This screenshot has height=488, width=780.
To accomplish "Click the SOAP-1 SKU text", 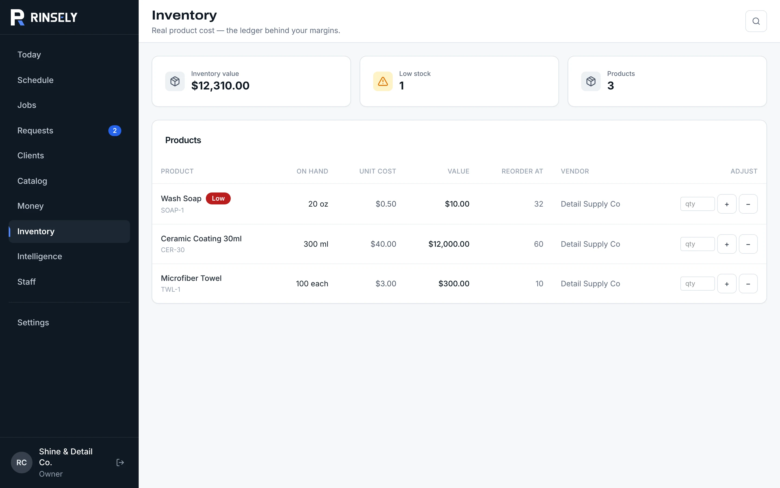I will pyautogui.click(x=173, y=210).
